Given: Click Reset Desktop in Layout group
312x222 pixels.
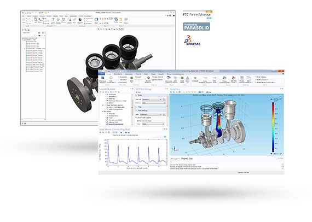Looking at the screenshot, I should click(x=261, y=77).
